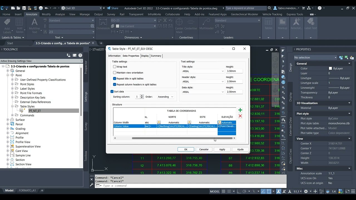Click the ByLayer Color swatch in Properties
The image size is (356, 200).
tap(330, 68)
